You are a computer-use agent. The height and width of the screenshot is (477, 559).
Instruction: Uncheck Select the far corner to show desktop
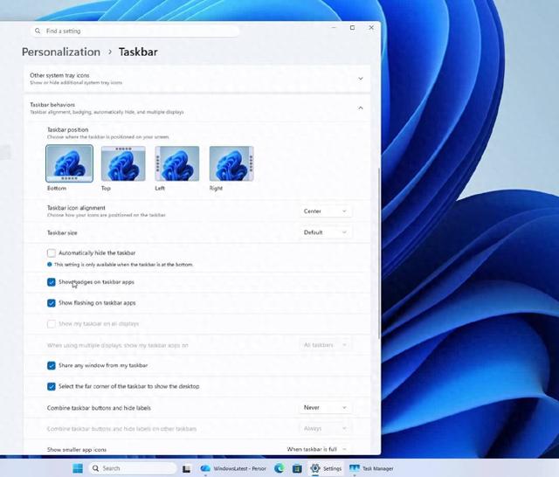[x=52, y=386]
